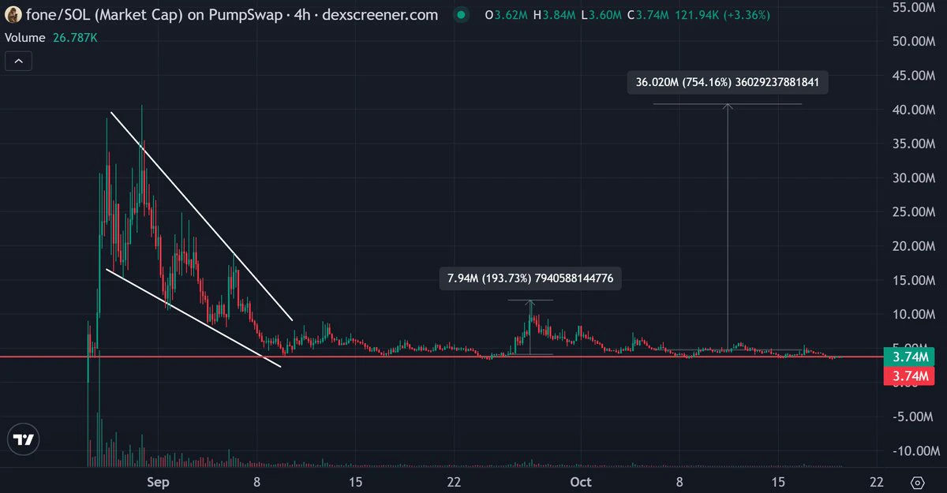Click the red 3.74M price tag
The height and width of the screenshot is (493, 947).
[x=911, y=376]
